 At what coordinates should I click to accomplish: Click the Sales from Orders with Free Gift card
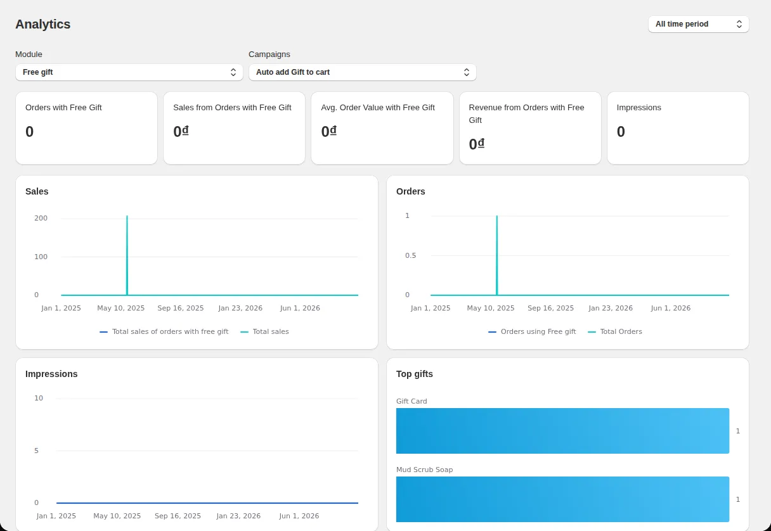tap(234, 128)
